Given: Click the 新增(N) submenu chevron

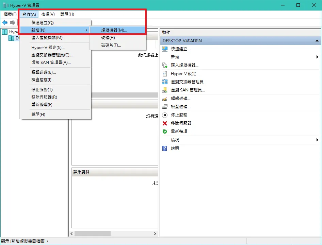Looking at the screenshot, I should point(86,30).
